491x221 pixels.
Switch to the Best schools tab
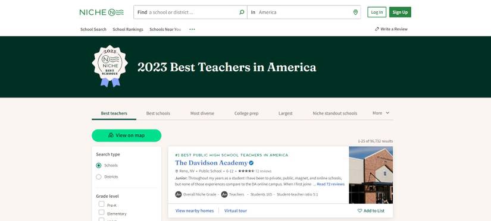pos(158,113)
